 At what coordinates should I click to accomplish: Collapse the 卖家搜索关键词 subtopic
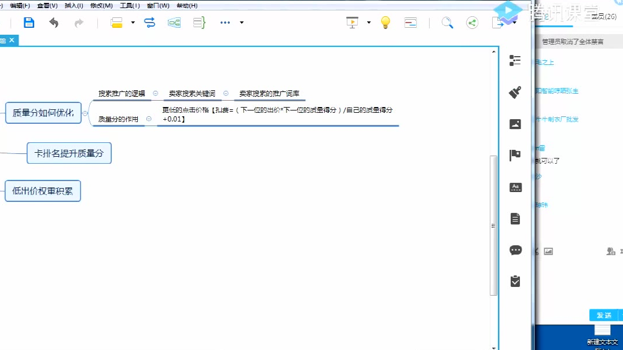tap(226, 93)
